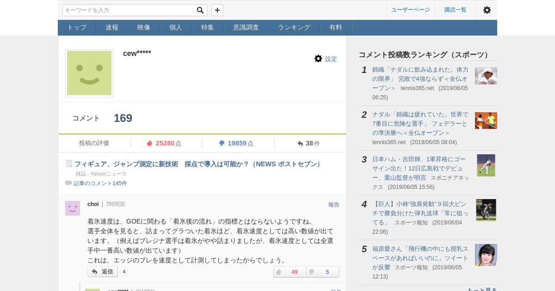Report choi's comment via 報告
Screen dimensions: 555x291
[334, 205]
